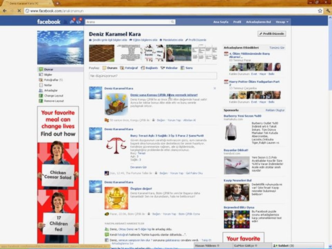Select the Soru share option
This screenshot has width=332, height=249.
point(186,68)
